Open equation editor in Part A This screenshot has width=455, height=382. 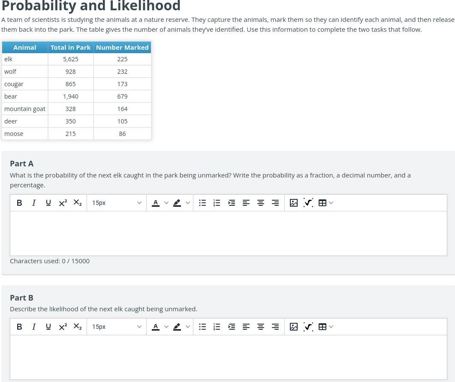pos(308,203)
